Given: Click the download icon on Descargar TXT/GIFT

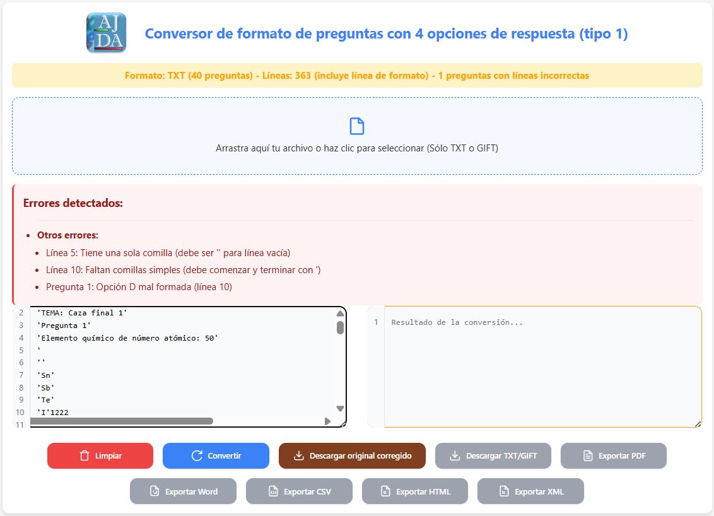Looking at the screenshot, I should click(x=455, y=456).
